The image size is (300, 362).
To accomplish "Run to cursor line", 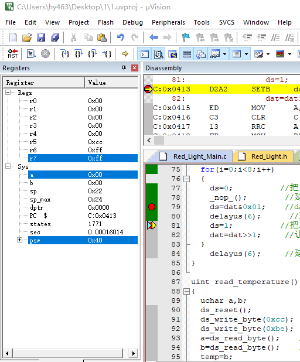I will tap(107, 54).
